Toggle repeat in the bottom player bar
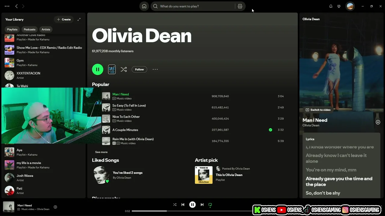The width and height of the screenshot is (385, 216). pos(210,205)
